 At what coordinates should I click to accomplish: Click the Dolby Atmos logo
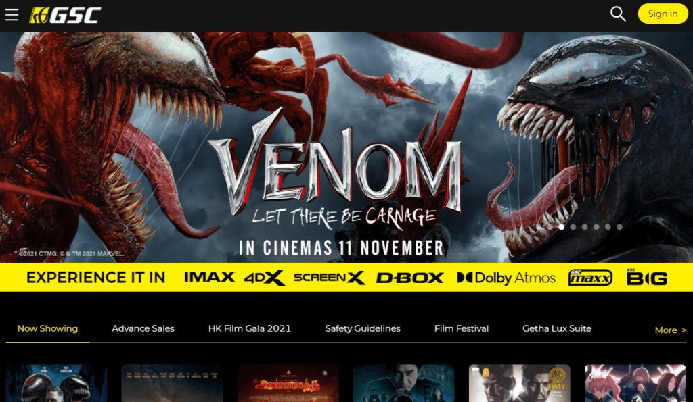(x=506, y=278)
